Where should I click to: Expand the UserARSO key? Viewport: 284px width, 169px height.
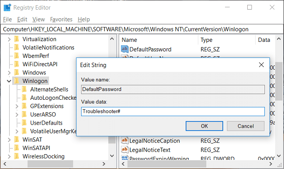pyautogui.click(x=17, y=115)
